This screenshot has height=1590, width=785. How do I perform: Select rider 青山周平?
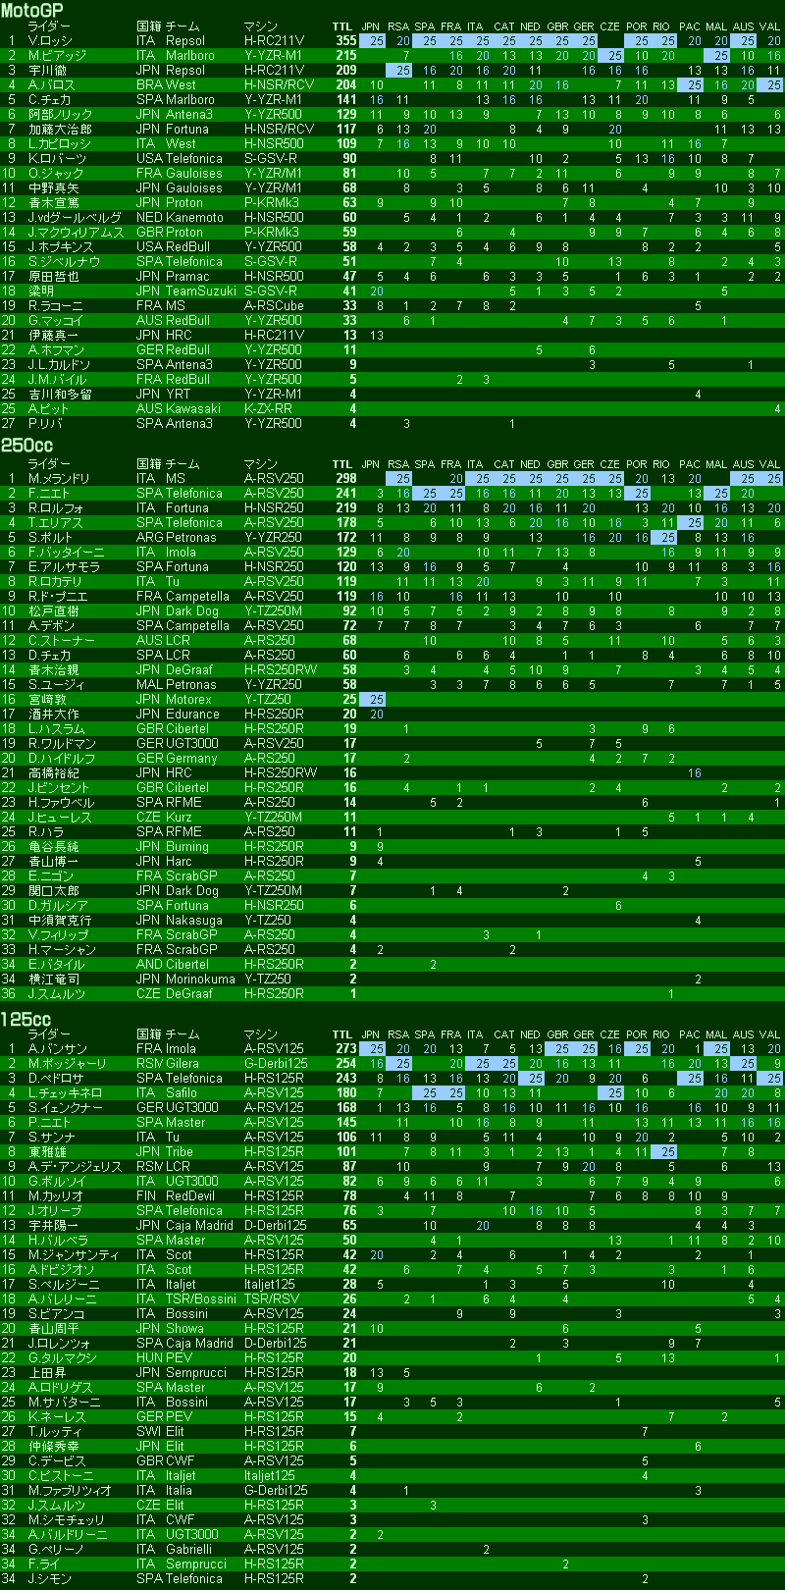tap(54, 1329)
